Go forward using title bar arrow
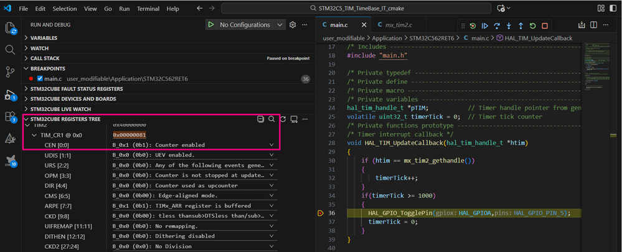Viewport: 622px width, 252px height. pyautogui.click(x=212, y=8)
